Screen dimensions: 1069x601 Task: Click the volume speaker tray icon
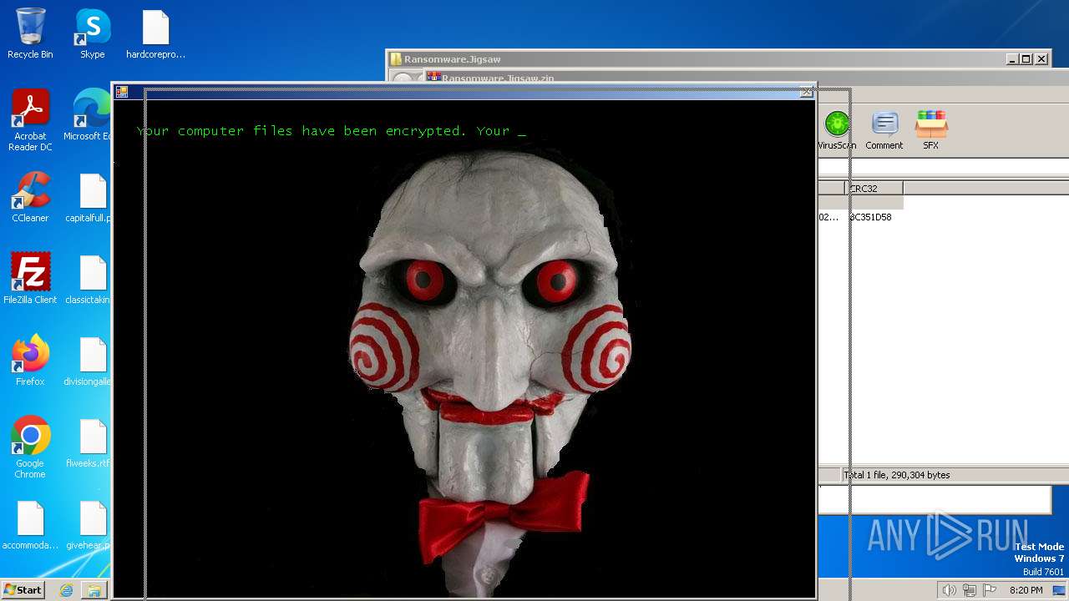(x=949, y=590)
